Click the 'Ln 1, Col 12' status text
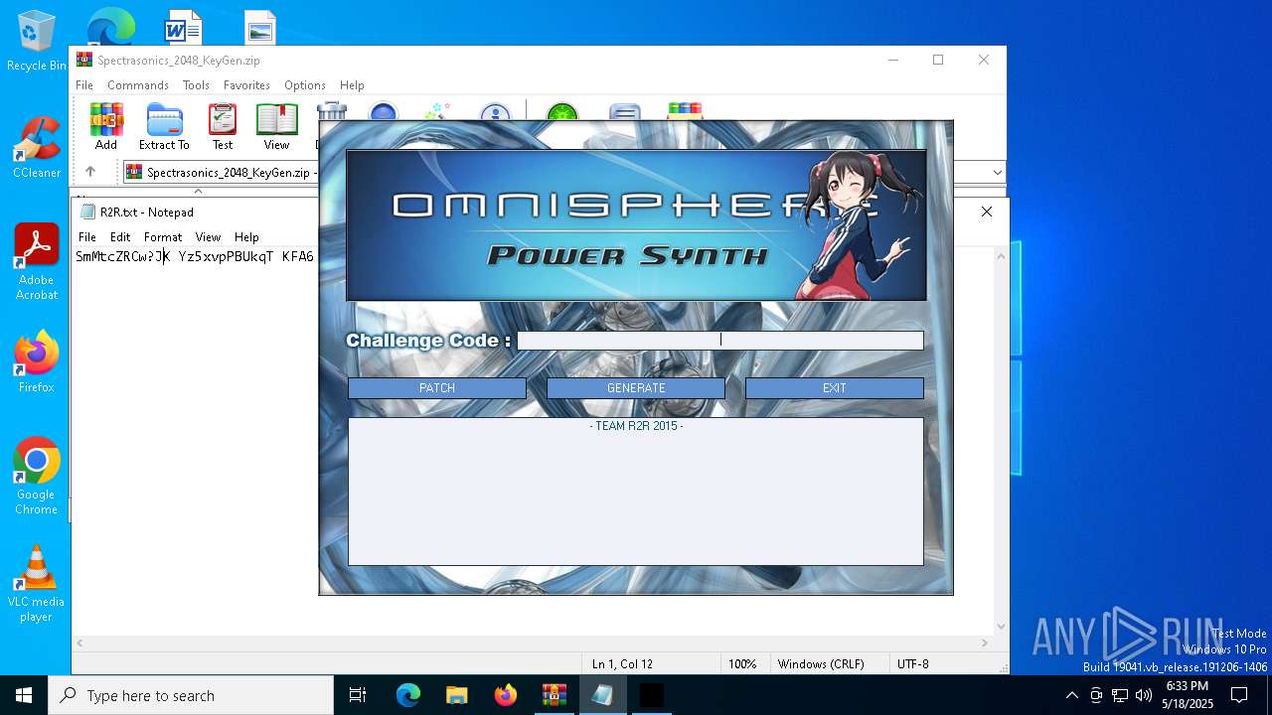This screenshot has width=1272, height=715. point(622,664)
